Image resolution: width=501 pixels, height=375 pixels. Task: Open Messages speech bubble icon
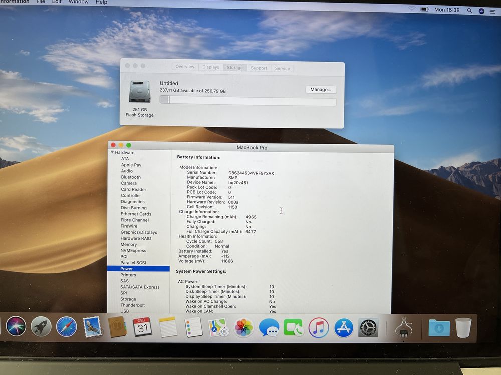[x=269, y=328]
